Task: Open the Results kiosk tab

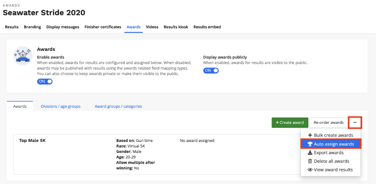Action: (176, 27)
